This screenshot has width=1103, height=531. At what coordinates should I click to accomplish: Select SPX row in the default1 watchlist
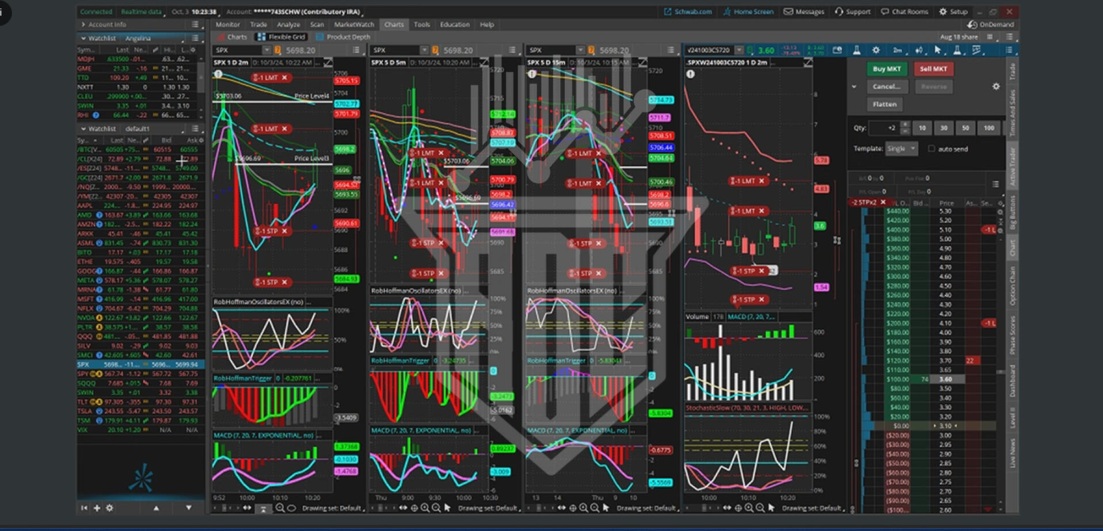click(140, 364)
